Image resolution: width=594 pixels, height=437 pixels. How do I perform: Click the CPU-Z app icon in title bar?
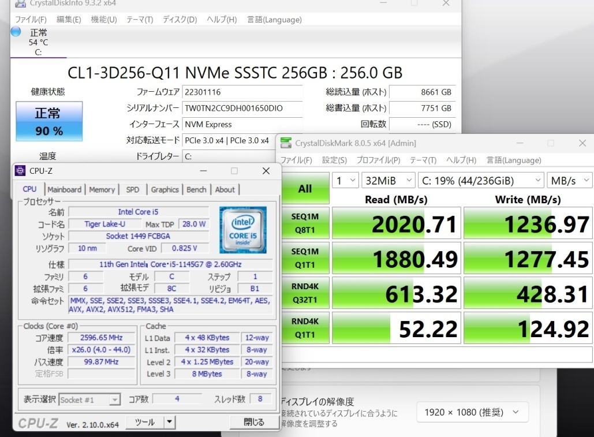point(20,171)
